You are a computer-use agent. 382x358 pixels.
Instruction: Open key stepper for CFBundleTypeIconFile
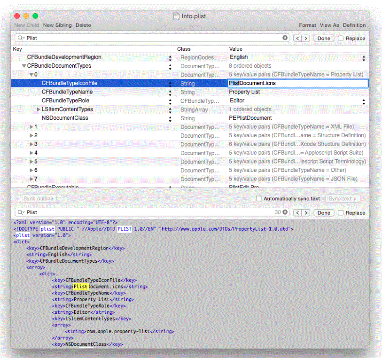(x=170, y=84)
